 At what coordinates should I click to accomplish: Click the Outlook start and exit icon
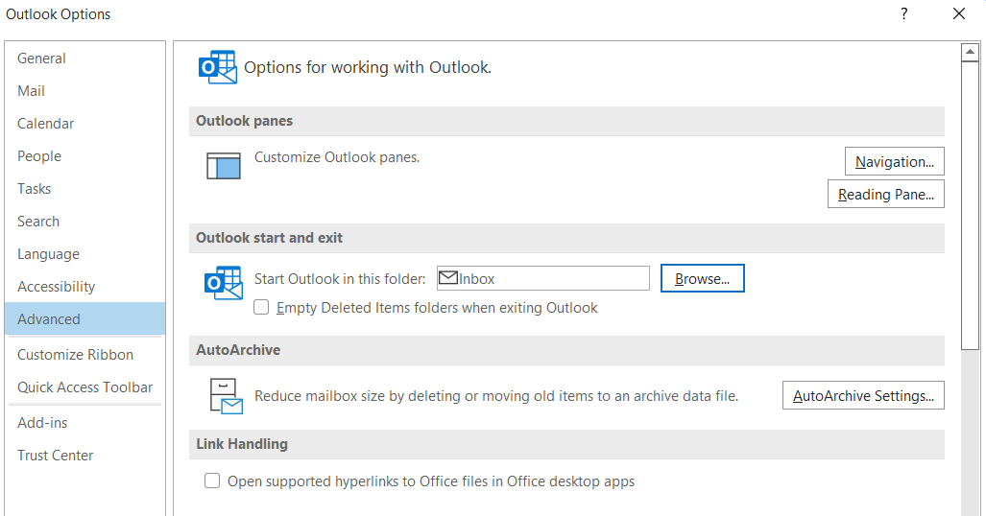pos(224,284)
